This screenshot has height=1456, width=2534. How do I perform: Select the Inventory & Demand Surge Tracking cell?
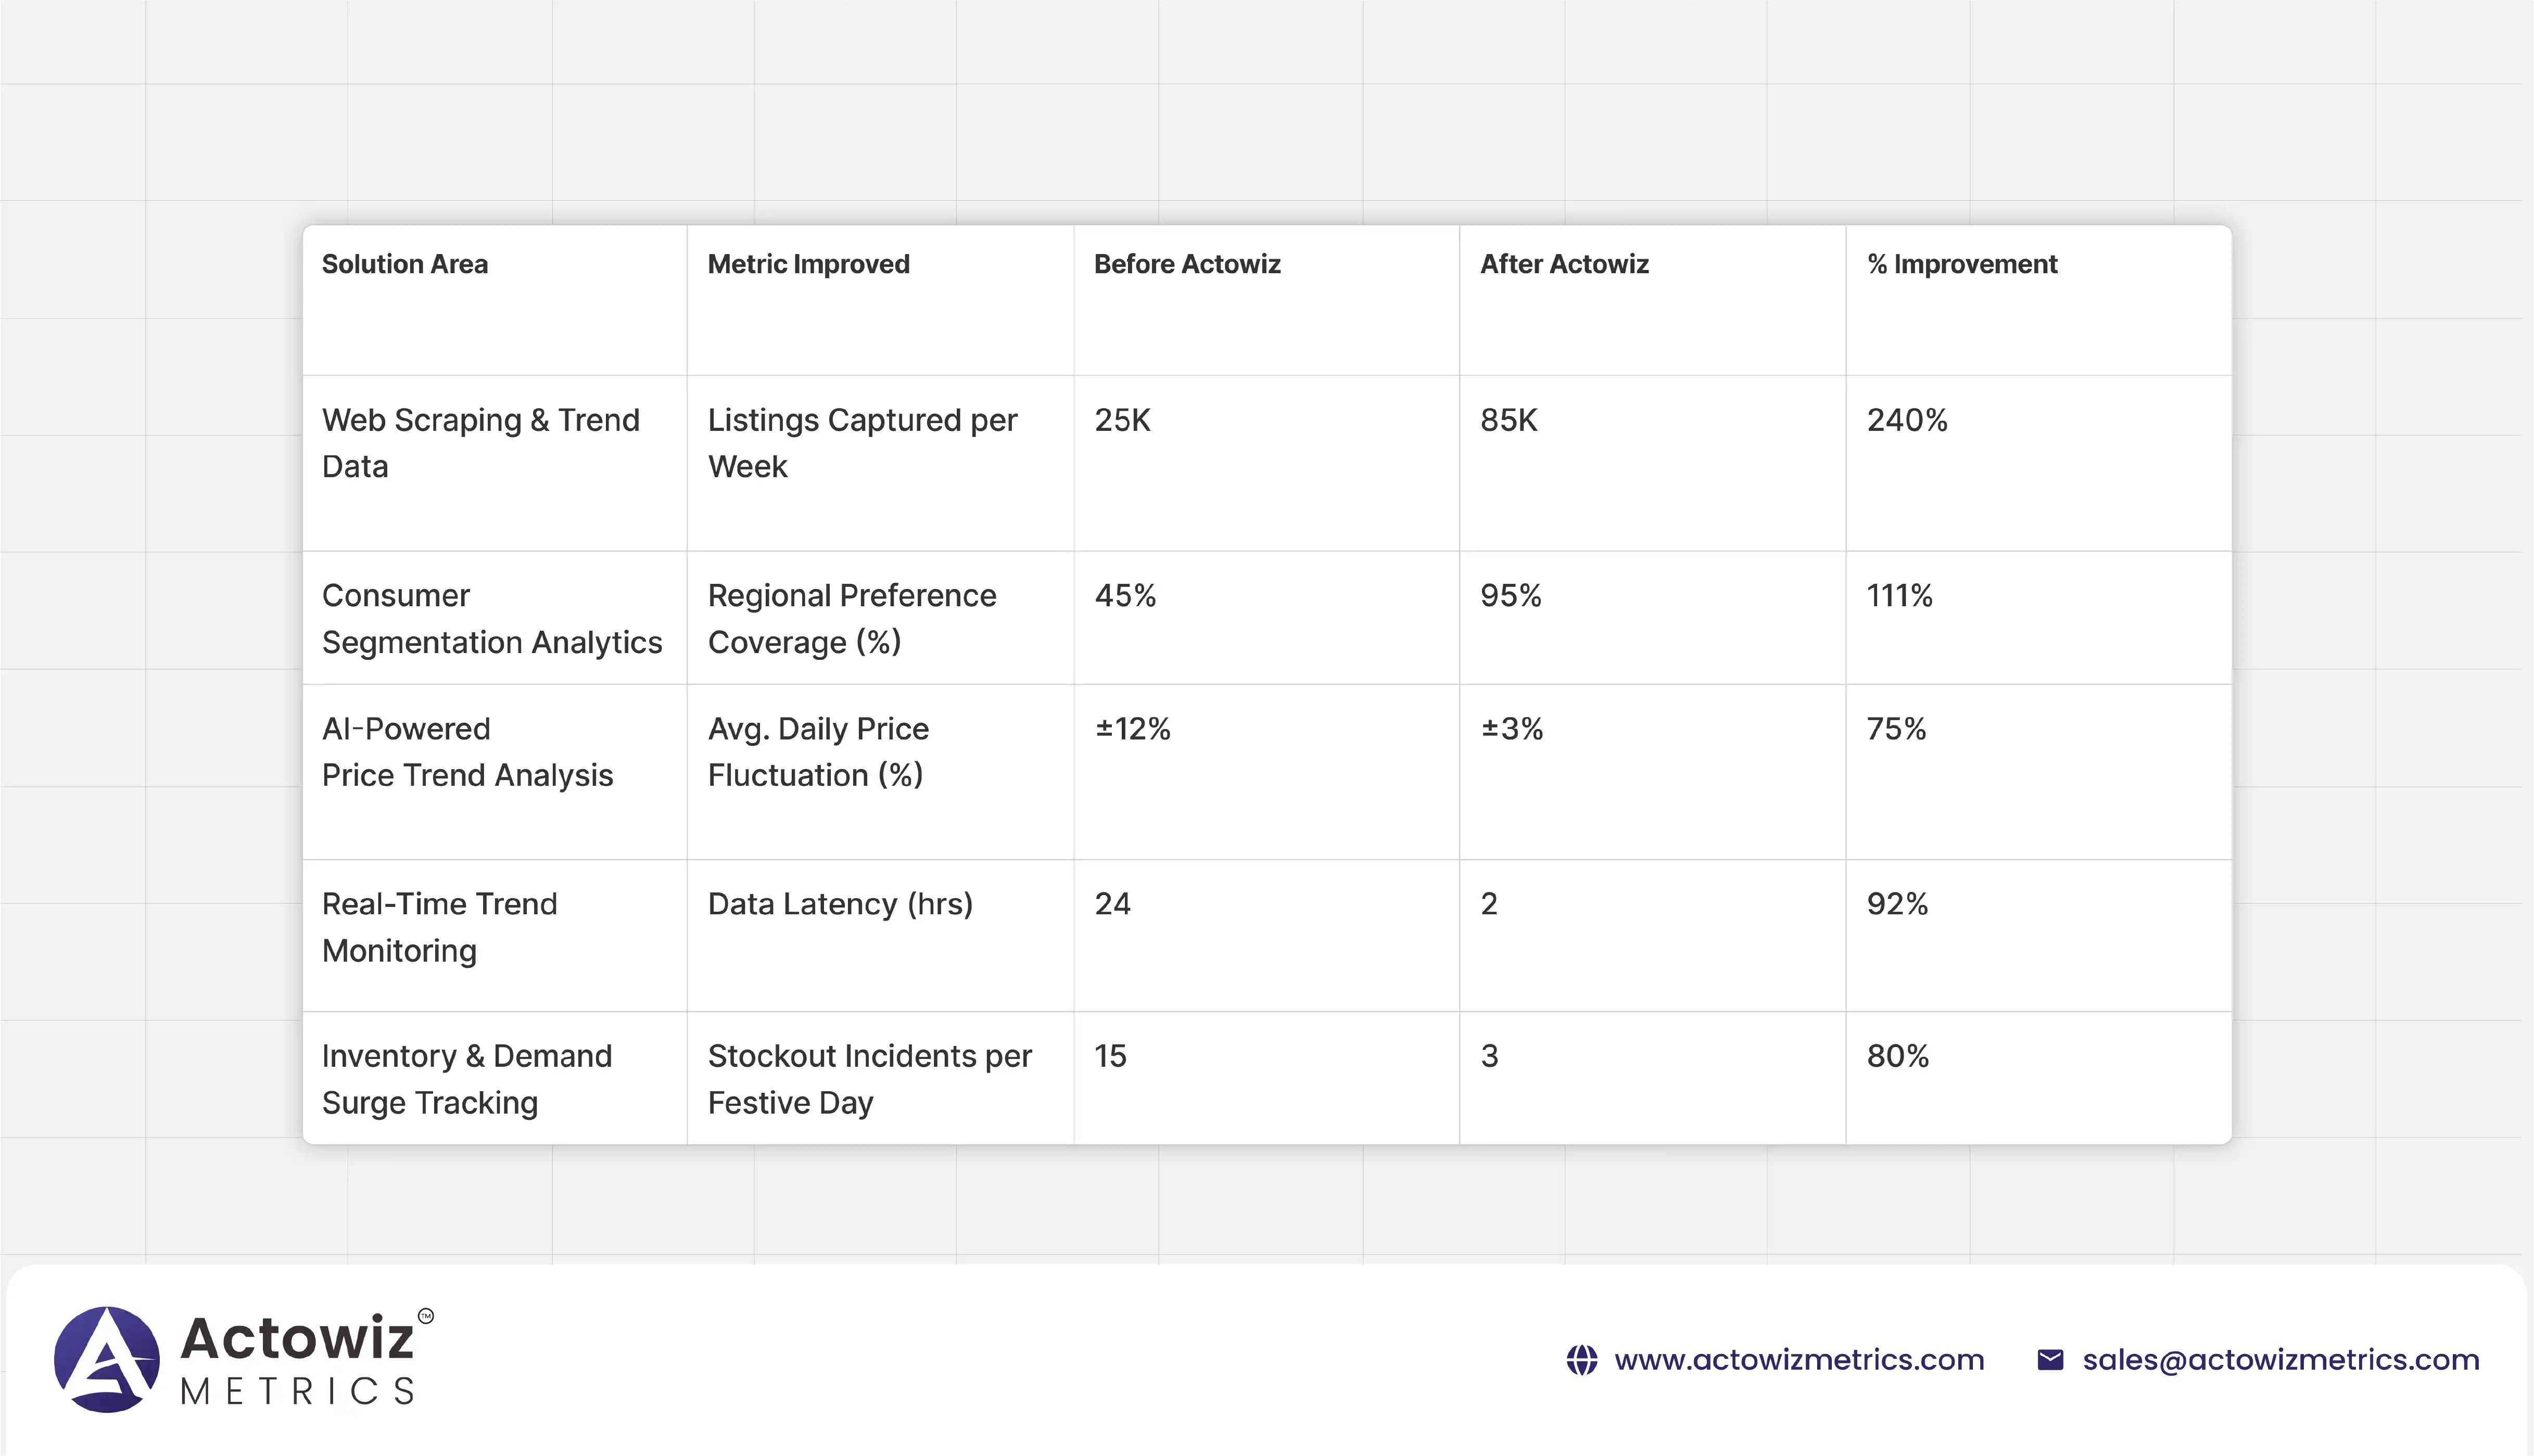[x=466, y=1078]
